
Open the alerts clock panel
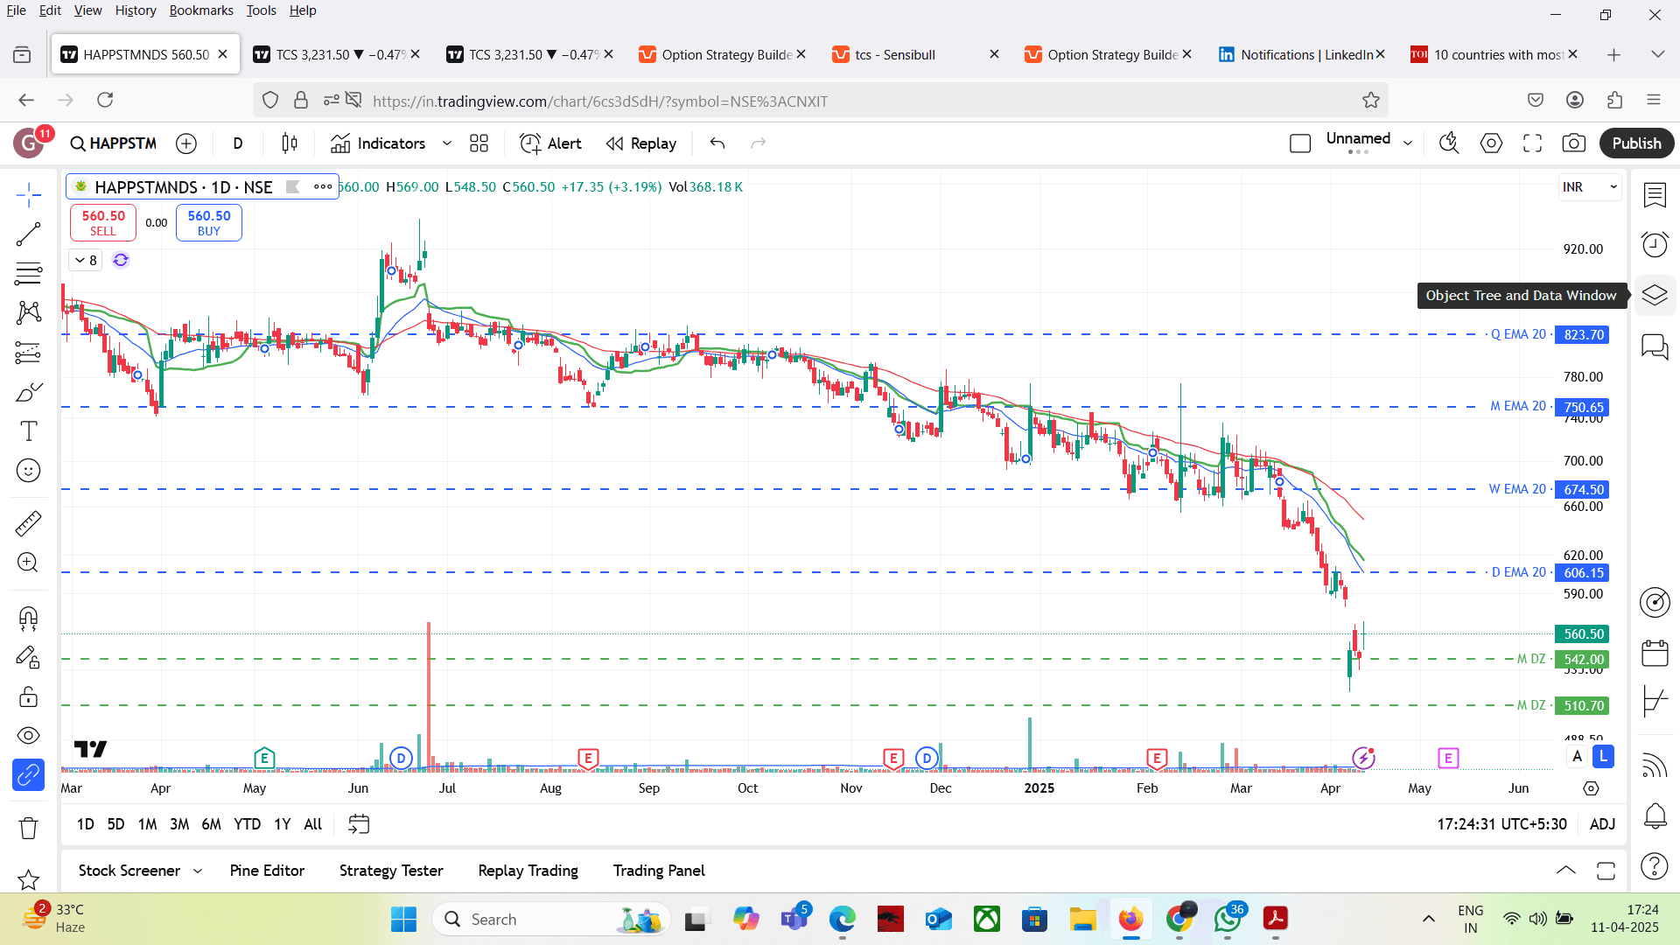[1655, 244]
